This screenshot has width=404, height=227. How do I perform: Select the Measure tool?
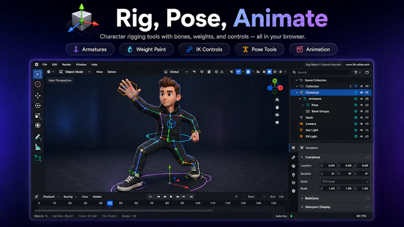point(38,147)
